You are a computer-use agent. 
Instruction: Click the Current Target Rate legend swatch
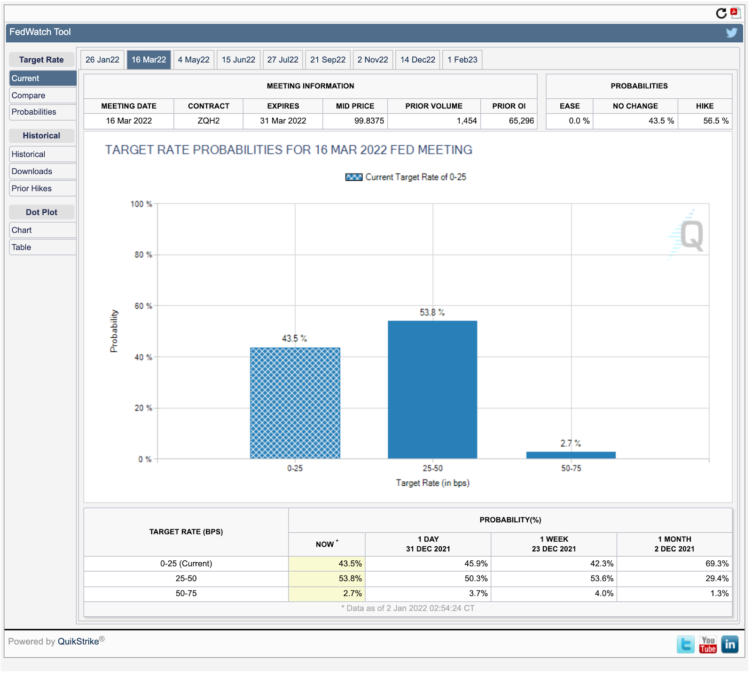point(353,177)
